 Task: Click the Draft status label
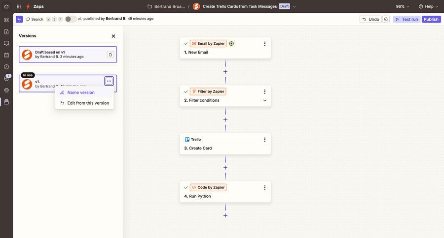coord(284,6)
